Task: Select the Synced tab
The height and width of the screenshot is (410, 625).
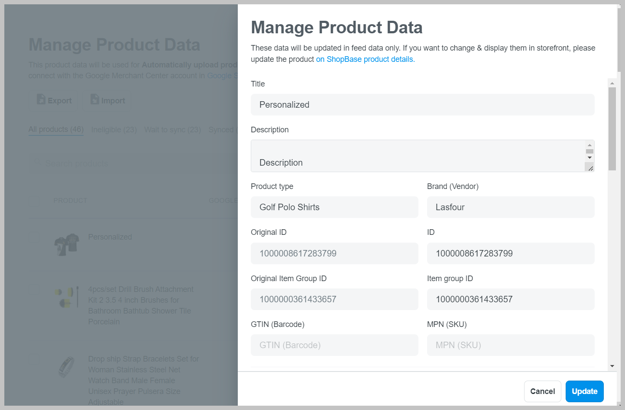Action: click(x=223, y=130)
